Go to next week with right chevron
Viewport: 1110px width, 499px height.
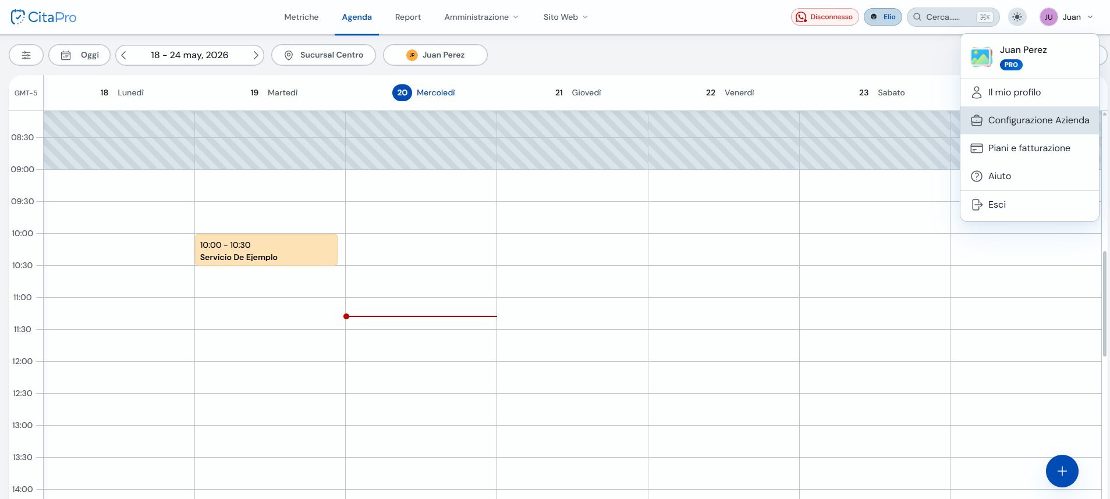pos(256,55)
